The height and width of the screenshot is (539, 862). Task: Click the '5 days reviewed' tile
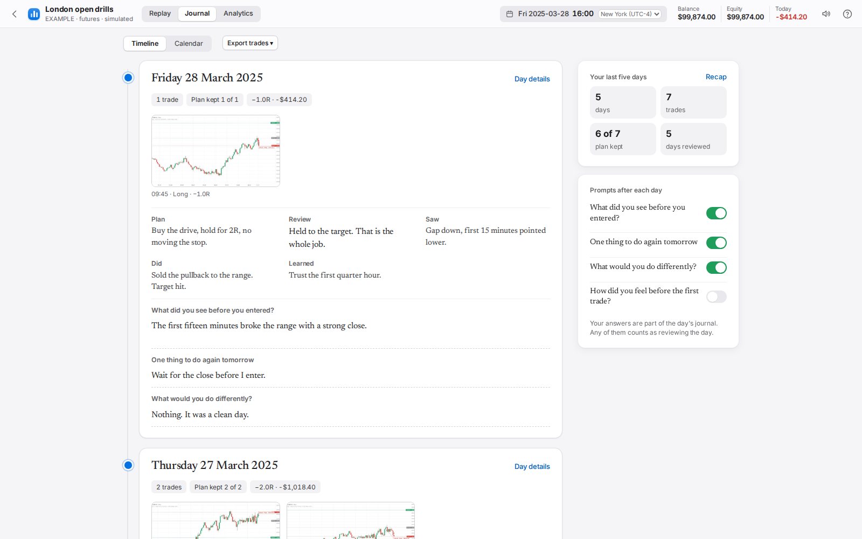point(693,139)
